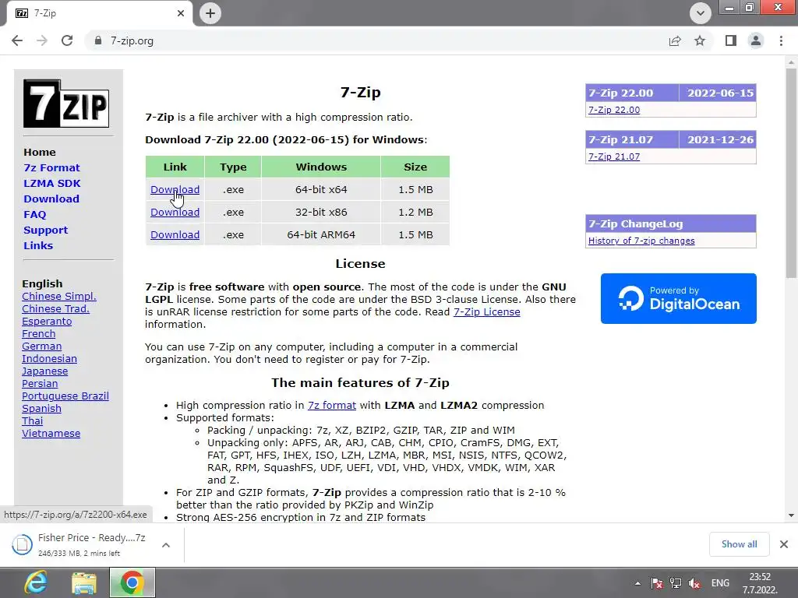Image resolution: width=798 pixels, height=598 pixels.
Task: Click the vertical scrollbar thumb
Action: [x=791, y=173]
